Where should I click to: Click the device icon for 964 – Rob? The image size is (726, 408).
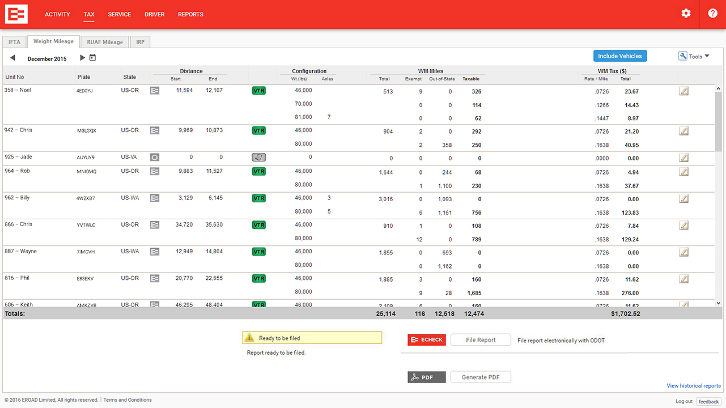tap(155, 171)
